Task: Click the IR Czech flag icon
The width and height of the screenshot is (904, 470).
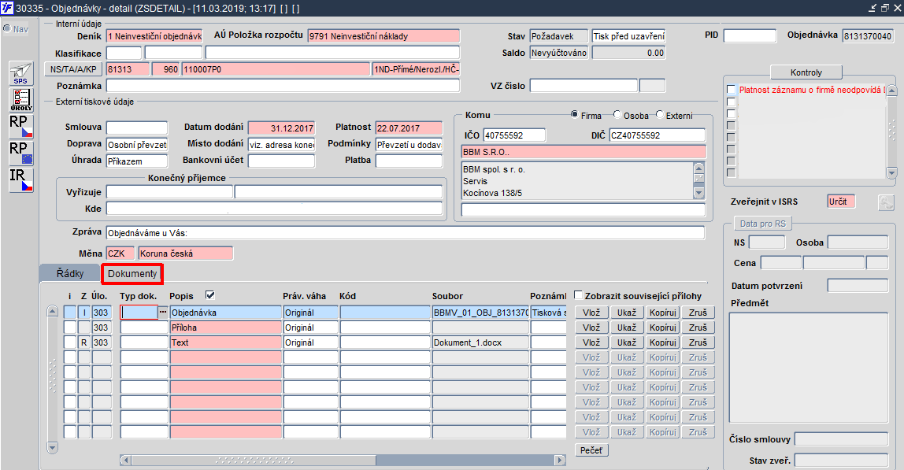Action: 20,180
